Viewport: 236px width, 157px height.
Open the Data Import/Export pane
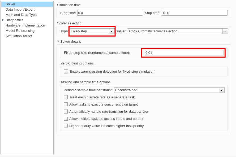[x=20, y=10]
